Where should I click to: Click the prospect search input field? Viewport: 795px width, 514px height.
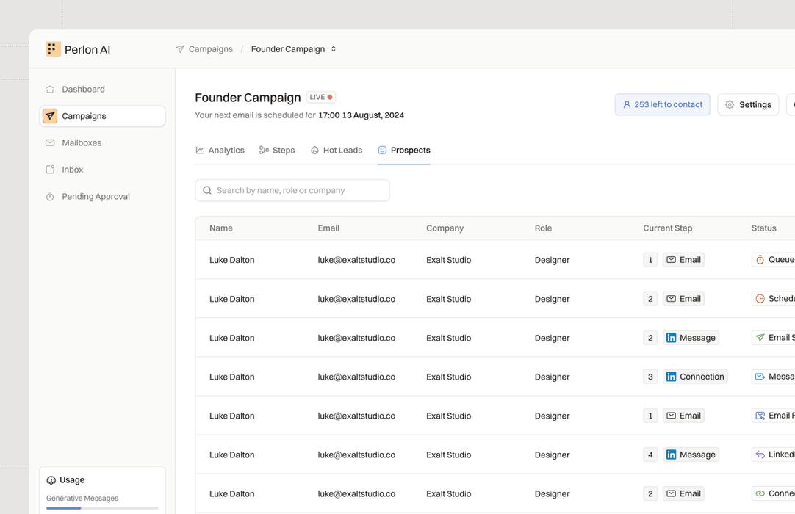pos(292,190)
